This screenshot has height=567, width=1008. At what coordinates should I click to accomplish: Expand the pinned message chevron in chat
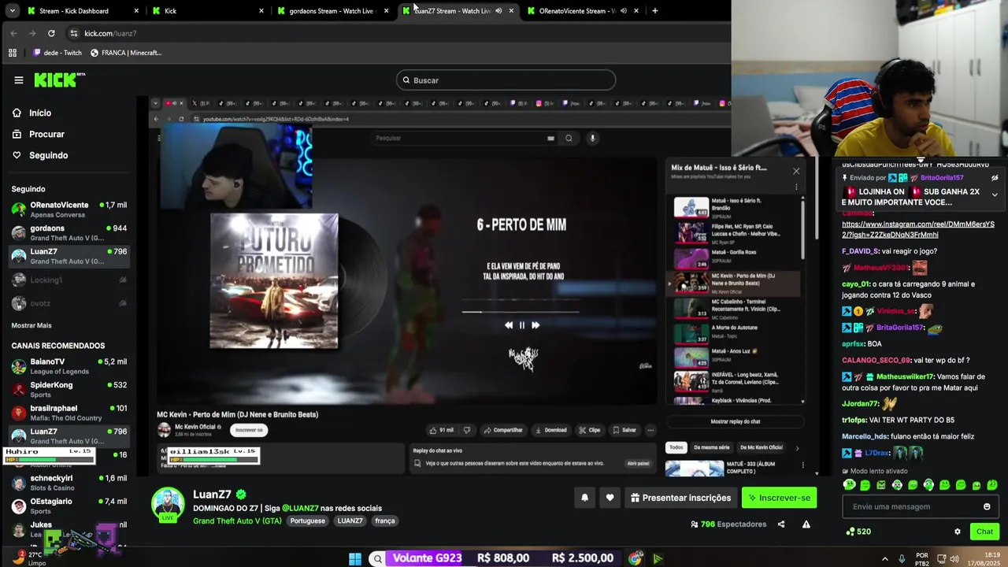[x=995, y=195]
